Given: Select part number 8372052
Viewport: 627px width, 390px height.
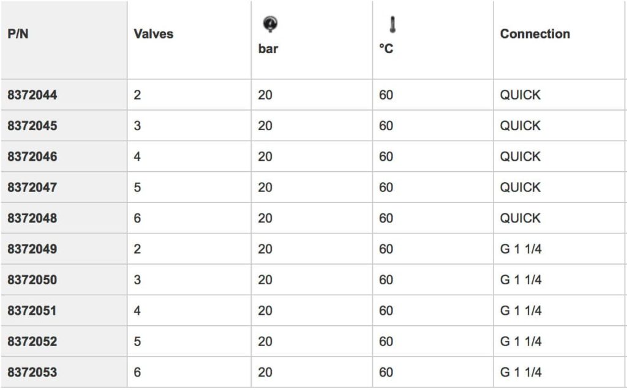Looking at the screenshot, I should click(32, 341).
